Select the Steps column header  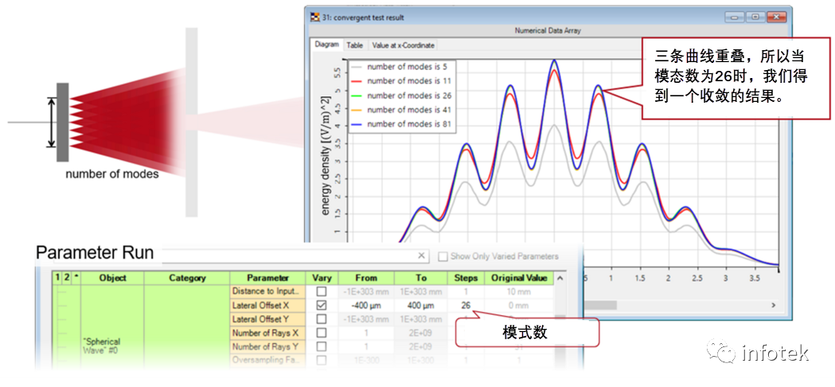click(466, 278)
